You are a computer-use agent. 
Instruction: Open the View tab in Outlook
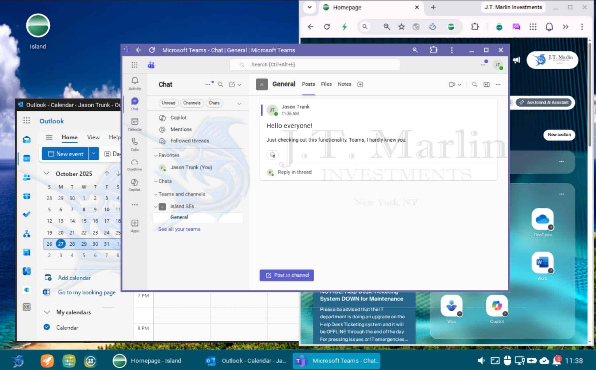click(93, 137)
